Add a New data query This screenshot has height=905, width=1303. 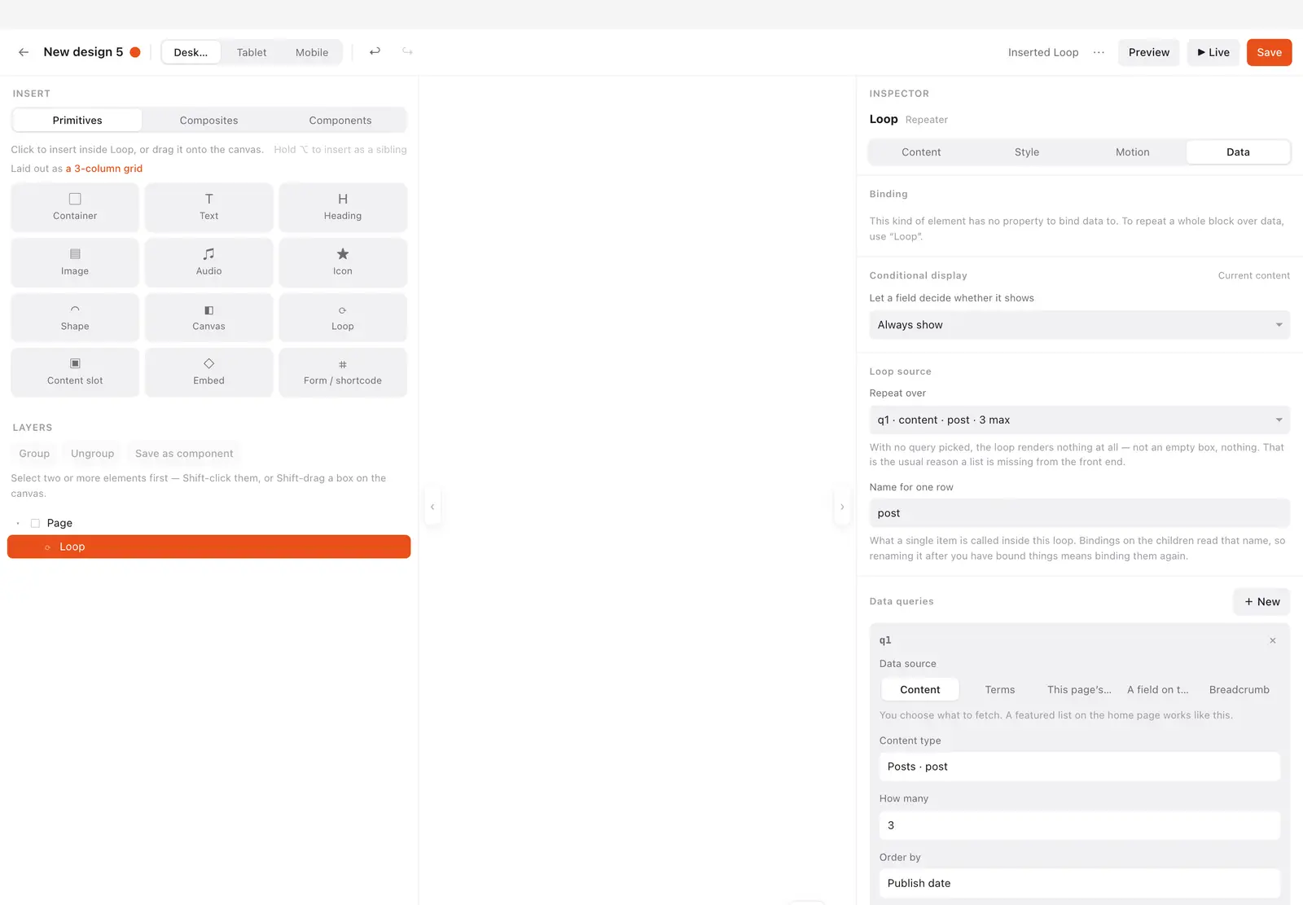(1261, 602)
